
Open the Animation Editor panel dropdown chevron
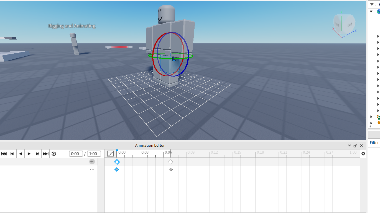tap(350, 145)
